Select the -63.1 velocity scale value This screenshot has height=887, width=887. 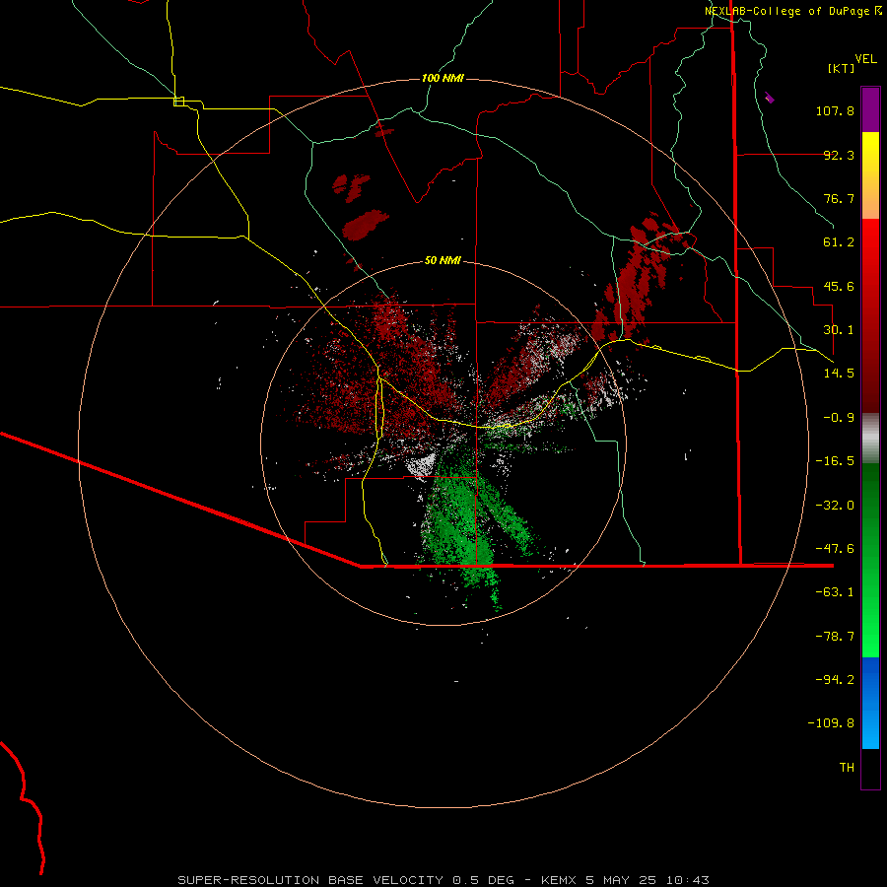click(x=835, y=592)
